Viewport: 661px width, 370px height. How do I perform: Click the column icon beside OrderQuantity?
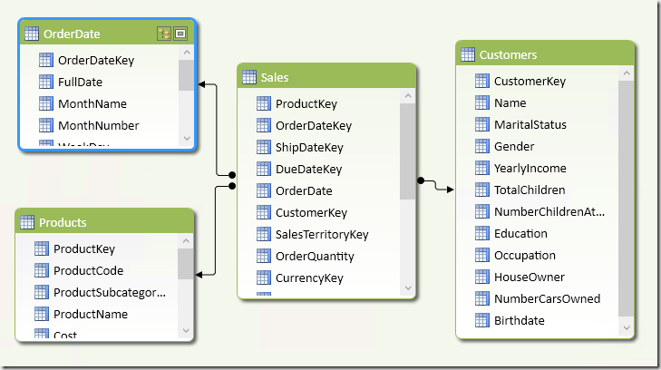[264, 256]
